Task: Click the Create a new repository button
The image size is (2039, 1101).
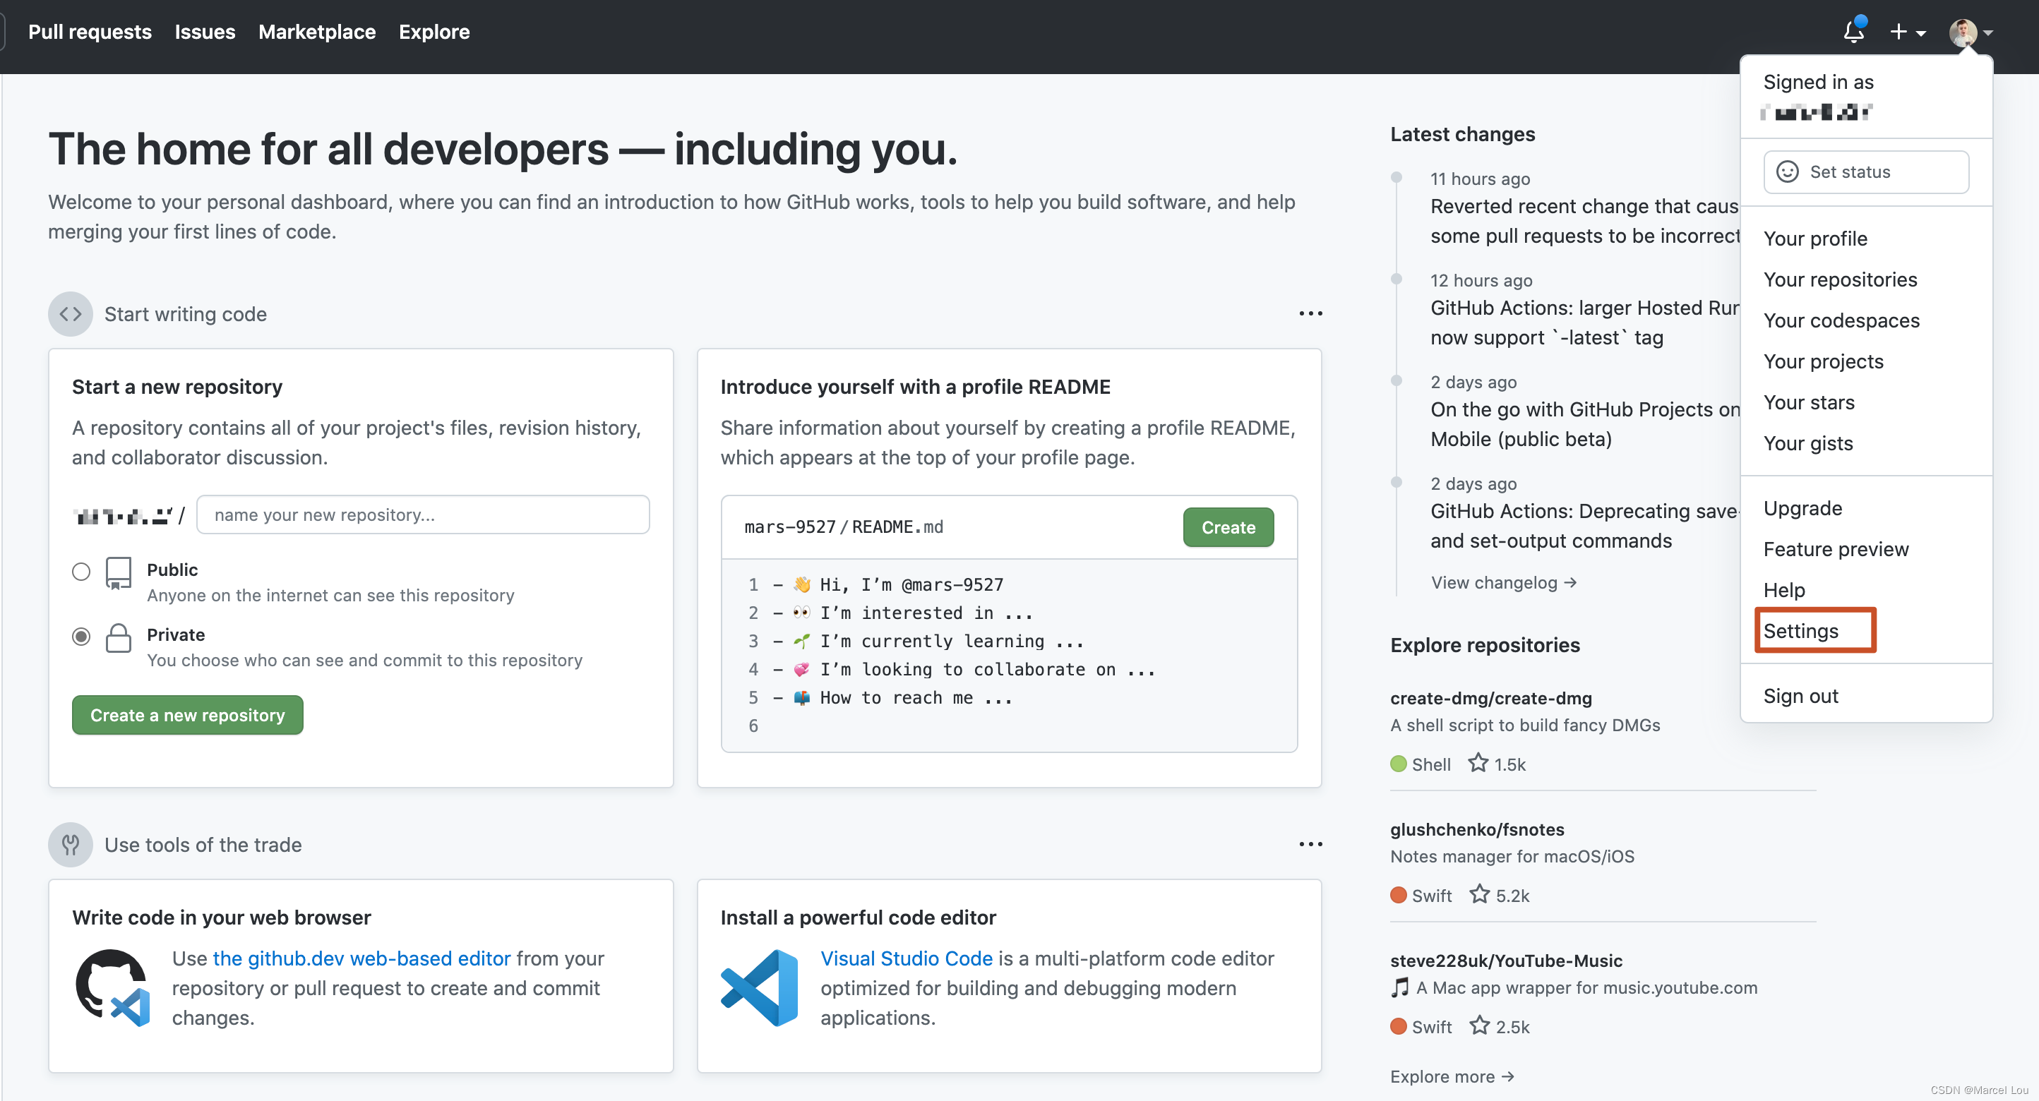Action: (x=187, y=714)
